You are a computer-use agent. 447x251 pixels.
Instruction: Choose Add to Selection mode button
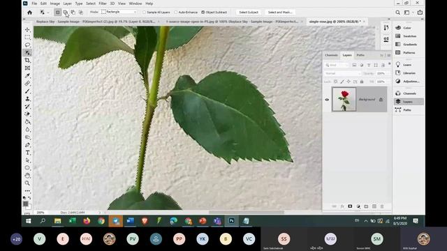point(65,13)
